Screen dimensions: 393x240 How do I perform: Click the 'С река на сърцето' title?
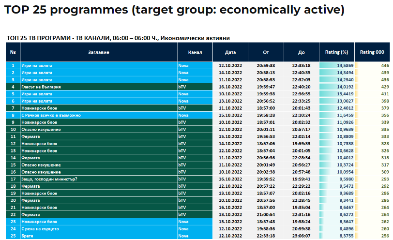[40, 228]
